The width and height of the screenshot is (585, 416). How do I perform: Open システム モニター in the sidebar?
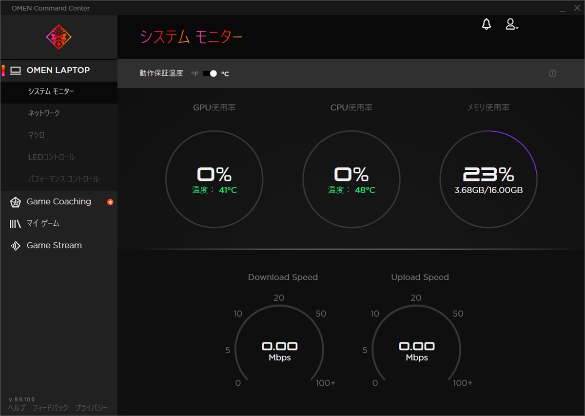58,92
